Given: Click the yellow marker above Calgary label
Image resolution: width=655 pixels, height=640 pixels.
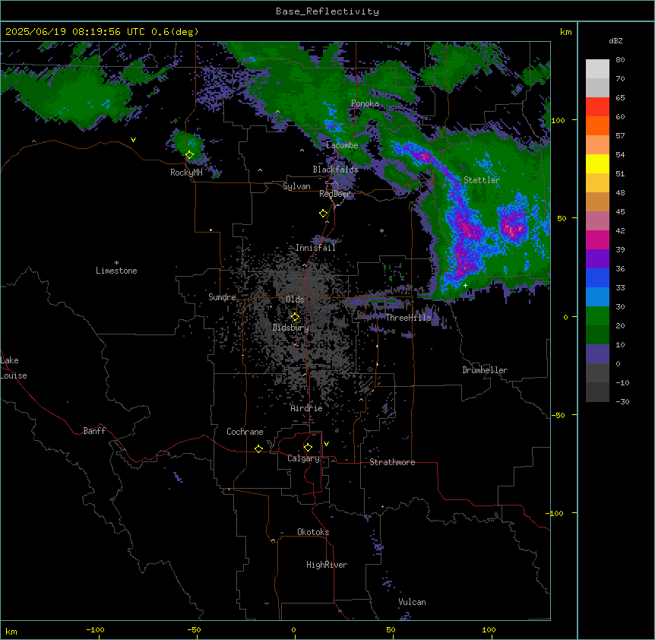Looking at the screenshot, I should click(x=308, y=448).
